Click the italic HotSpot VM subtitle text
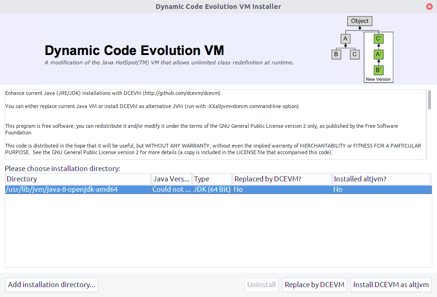The image size is (437, 297). [169, 63]
